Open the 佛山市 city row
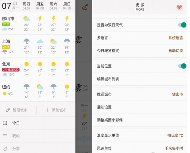190x153 pixels. tap(38, 23)
